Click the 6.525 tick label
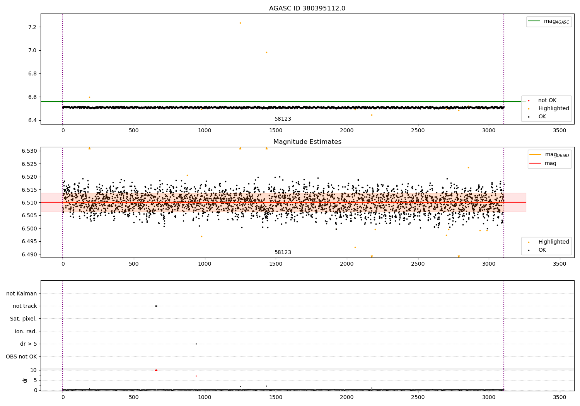Image resolution: width=580 pixels, height=406 pixels. 29,164
